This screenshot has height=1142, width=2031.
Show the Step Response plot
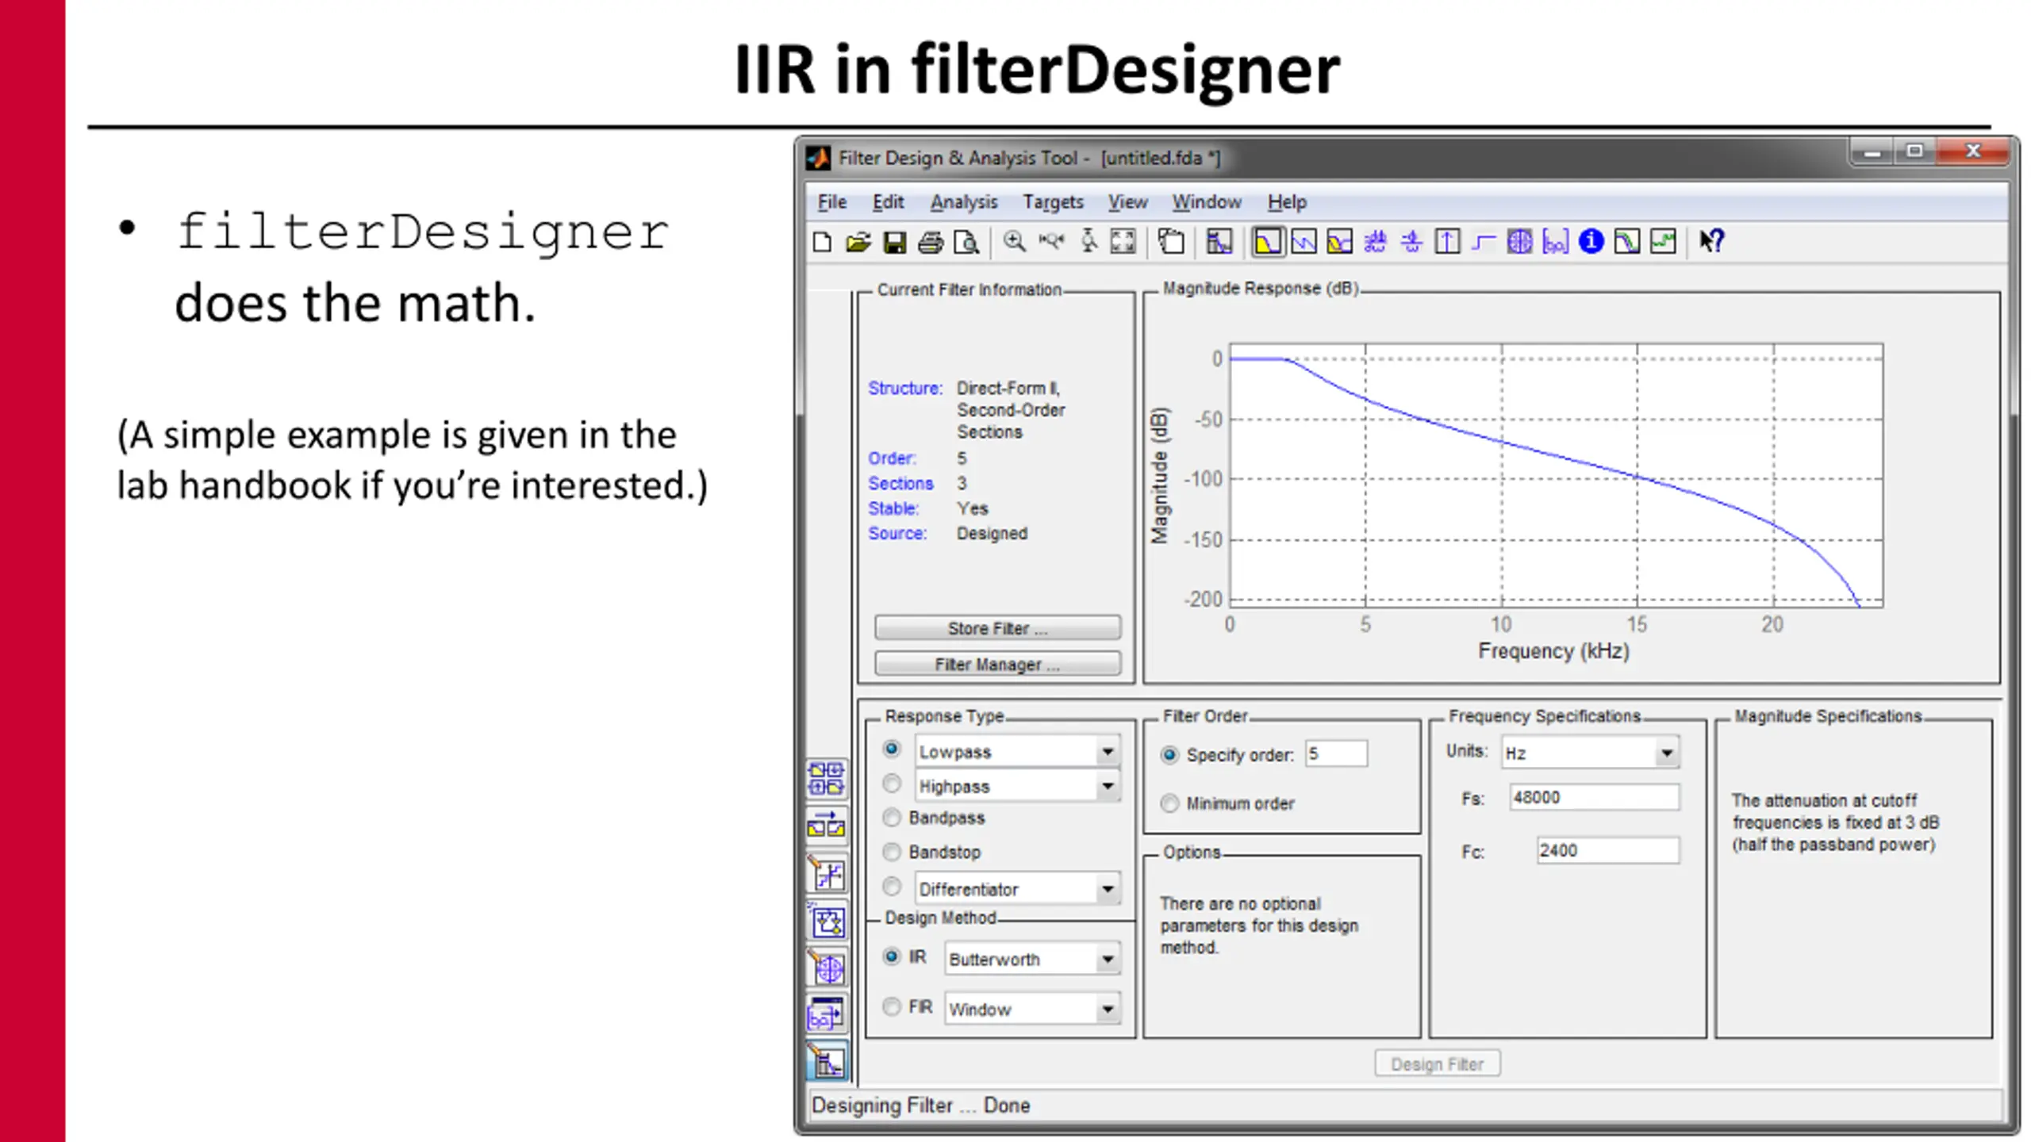(x=1483, y=241)
